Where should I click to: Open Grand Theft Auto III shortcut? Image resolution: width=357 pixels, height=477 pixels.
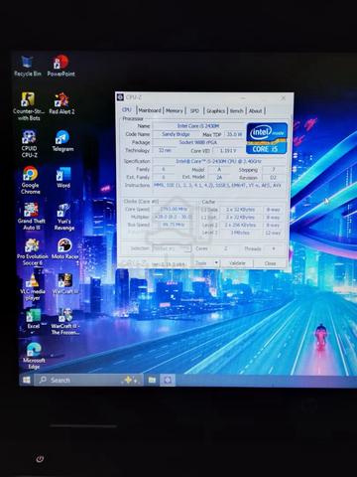click(x=31, y=217)
